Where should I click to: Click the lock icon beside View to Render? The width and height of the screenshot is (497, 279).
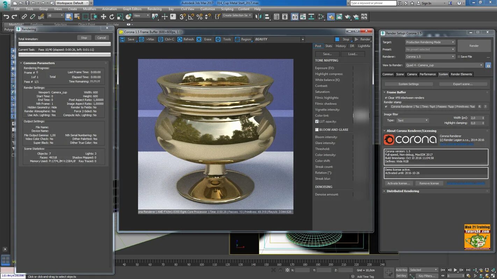point(488,65)
